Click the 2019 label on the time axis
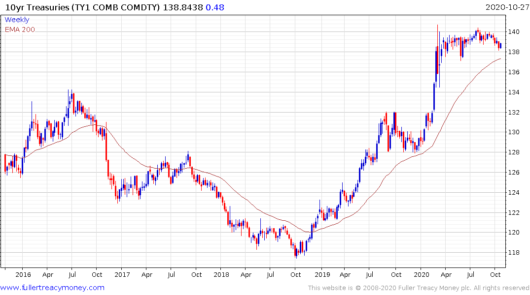Screen dimensions: 530x295 [x=322, y=274]
